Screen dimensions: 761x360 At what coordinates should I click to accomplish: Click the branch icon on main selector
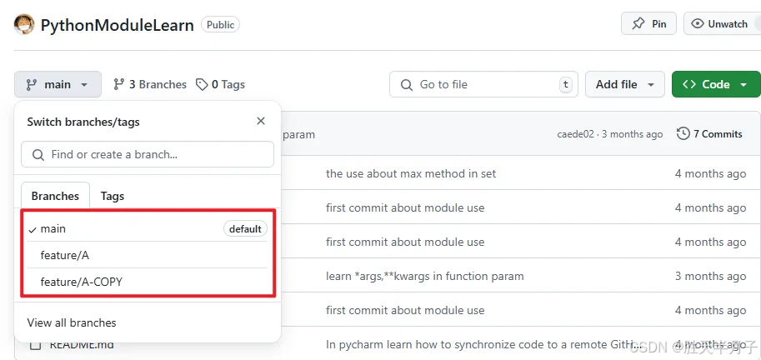(32, 84)
